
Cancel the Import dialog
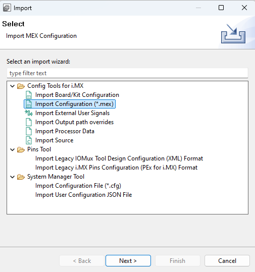point(227,261)
